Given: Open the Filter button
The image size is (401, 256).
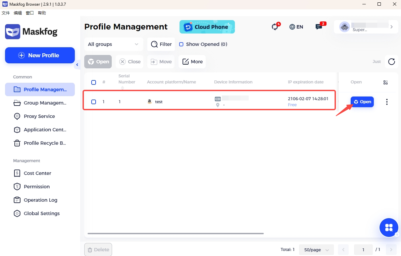Looking at the screenshot, I should (x=161, y=44).
